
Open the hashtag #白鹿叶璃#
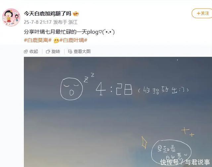[74, 40]
